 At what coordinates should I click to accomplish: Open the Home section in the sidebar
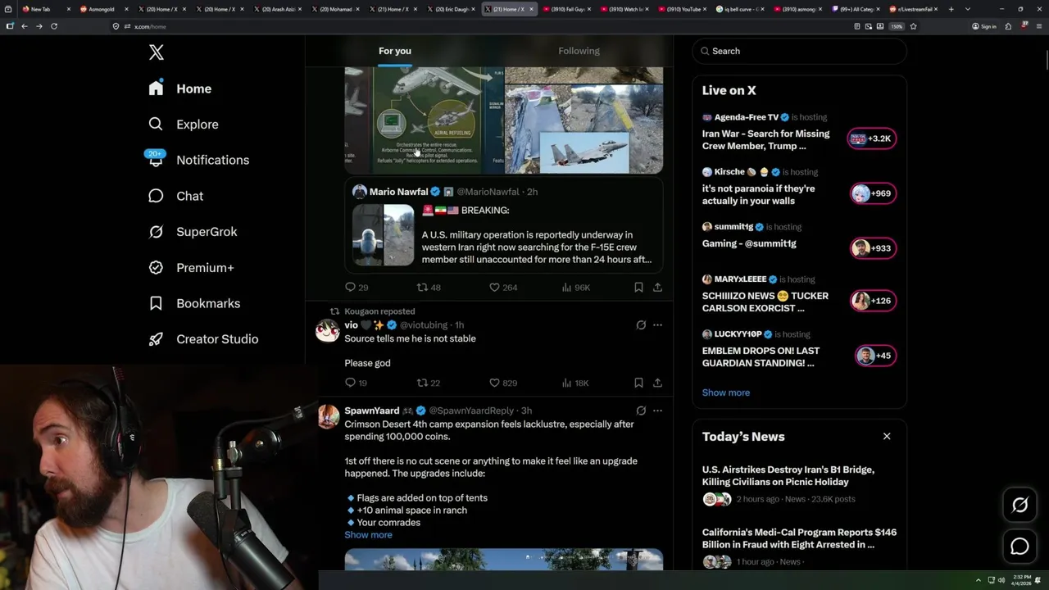[x=180, y=88]
